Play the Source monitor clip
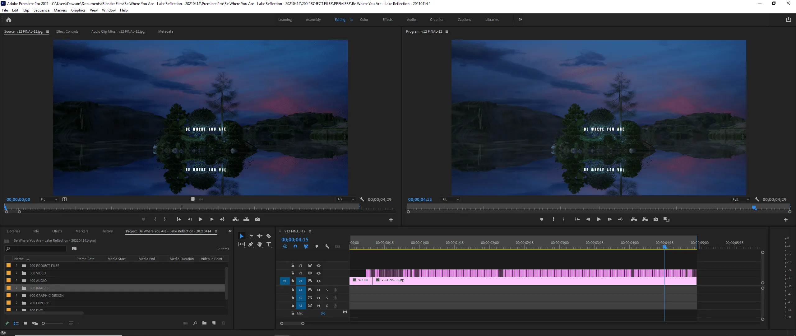Screen dimensions: 796x336 201,219
